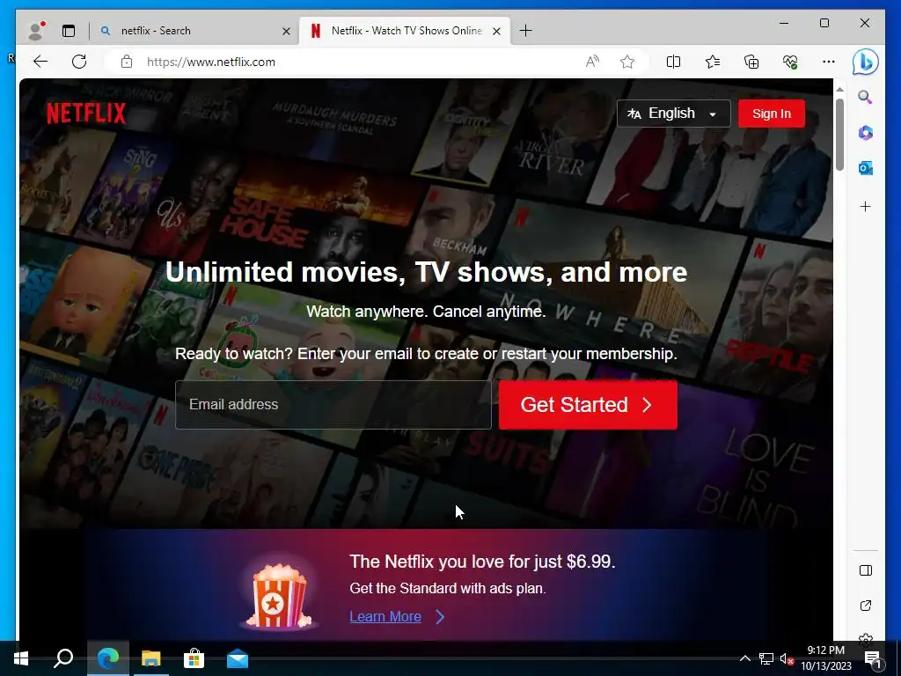Viewport: 901px width, 676px height.
Task: Open the sidebar search icon
Action: coord(866,97)
